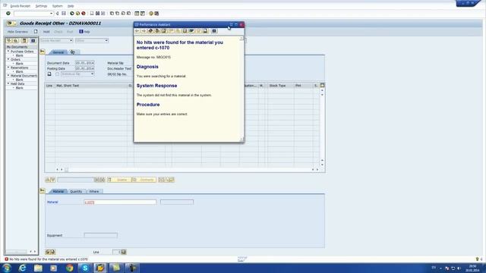This screenshot has height=273, width=486.
Task: Open the Settings menu
Action: click(41, 6)
